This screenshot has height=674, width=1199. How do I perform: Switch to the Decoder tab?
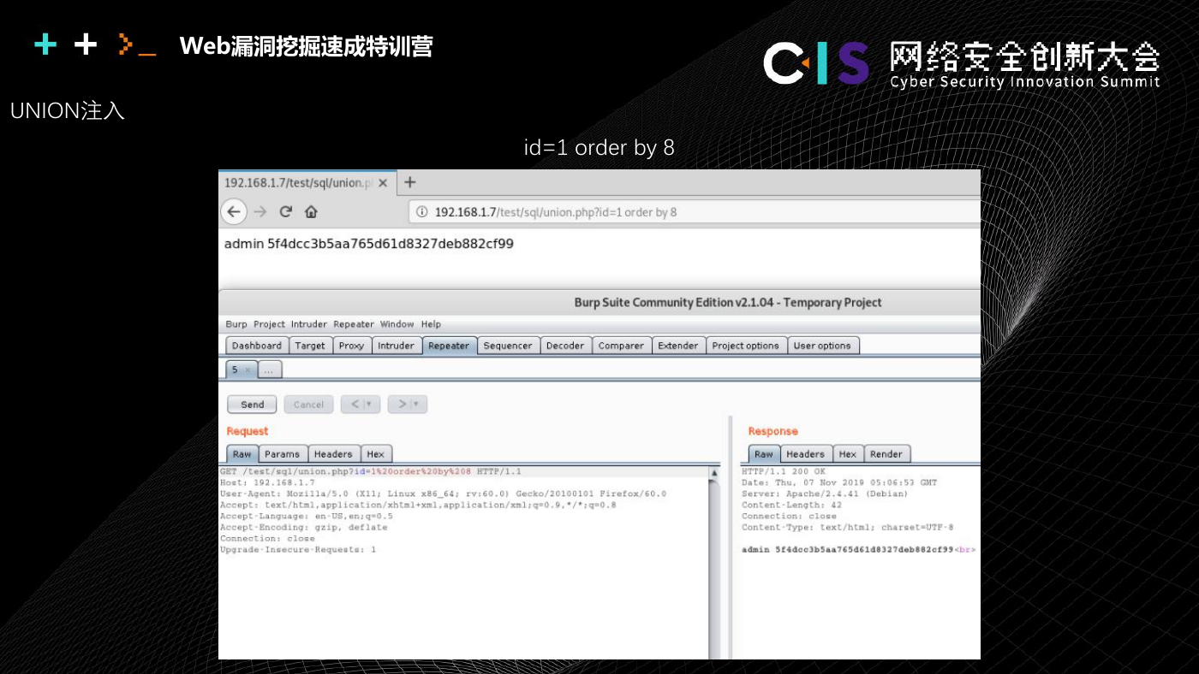565,346
